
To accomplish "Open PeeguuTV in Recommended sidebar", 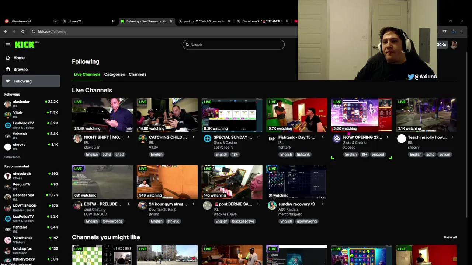I will [x=31, y=186].
